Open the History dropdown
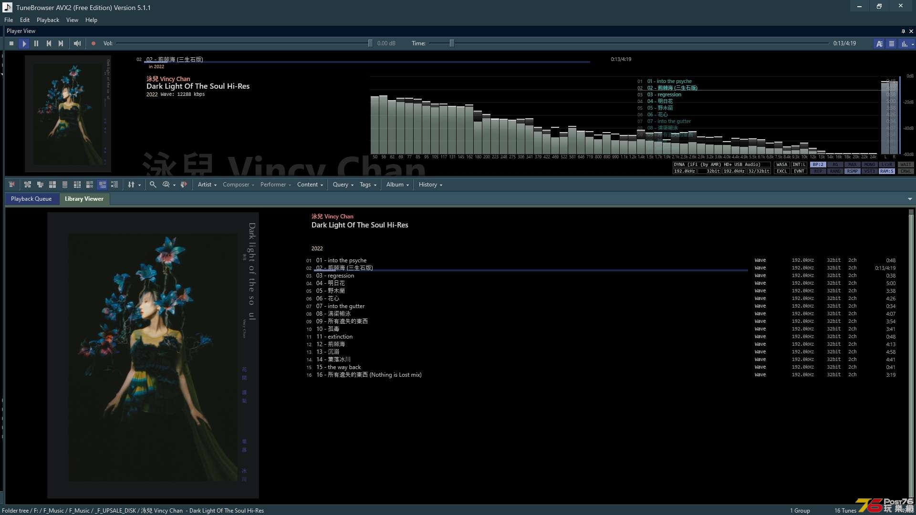Screen dimensions: 916x515 pos(430,185)
